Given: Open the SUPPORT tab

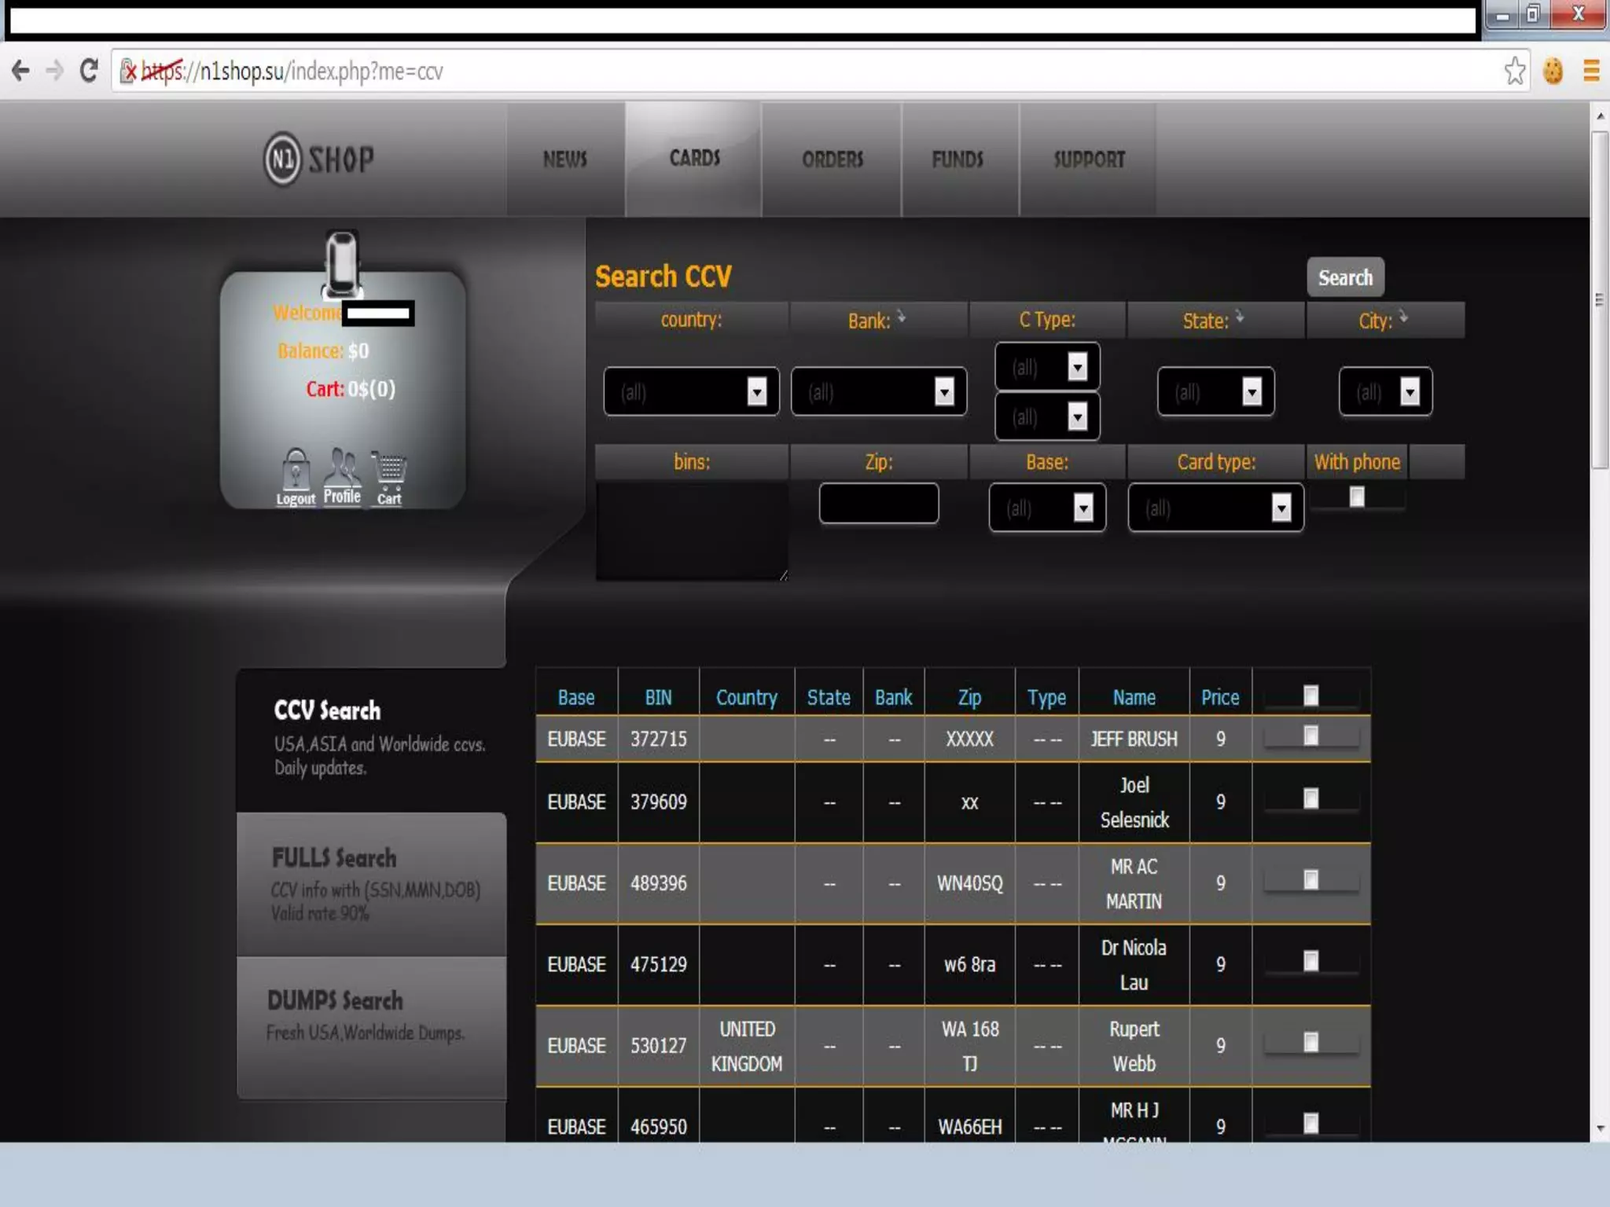Looking at the screenshot, I should tap(1089, 160).
